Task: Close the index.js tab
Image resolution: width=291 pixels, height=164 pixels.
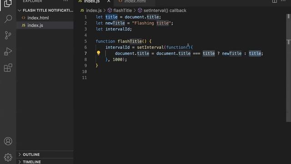Action: 109,1
